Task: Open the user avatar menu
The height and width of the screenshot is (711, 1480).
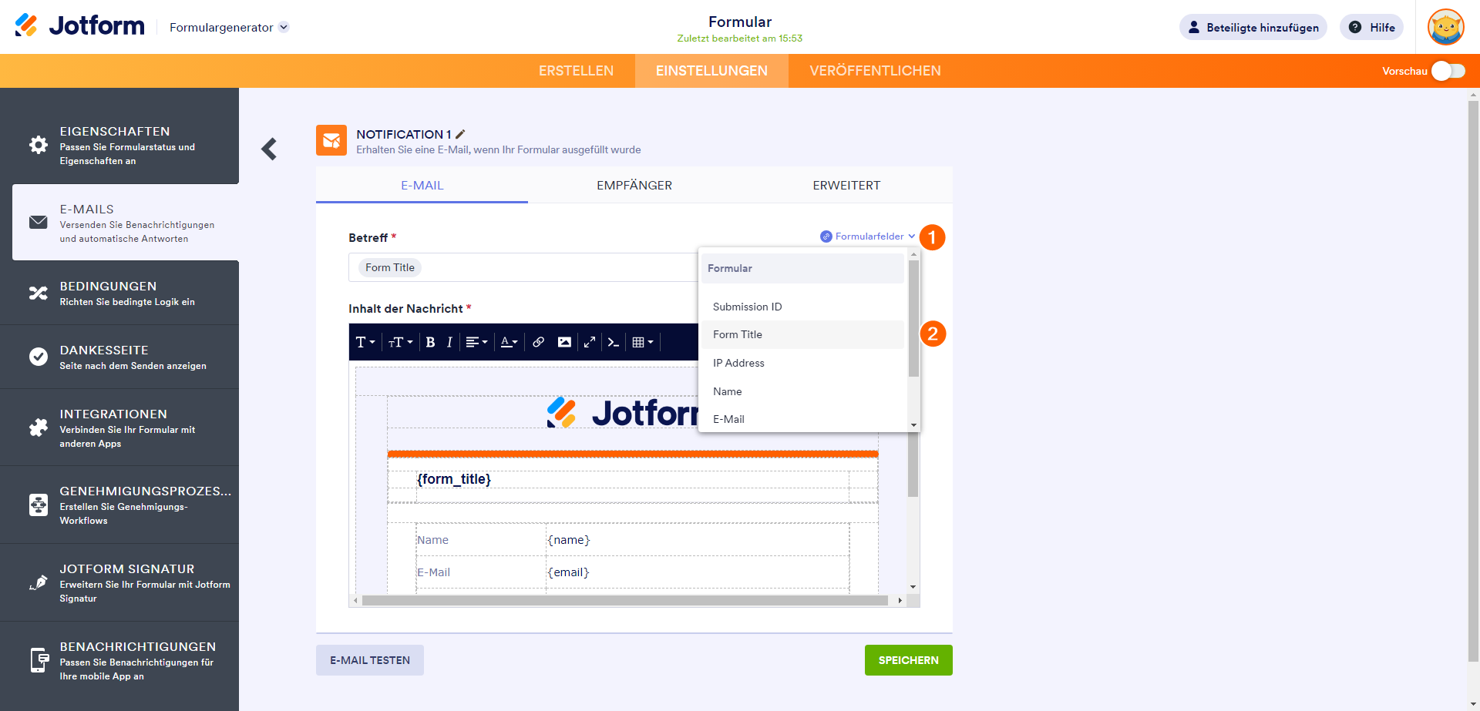Action: (x=1445, y=27)
